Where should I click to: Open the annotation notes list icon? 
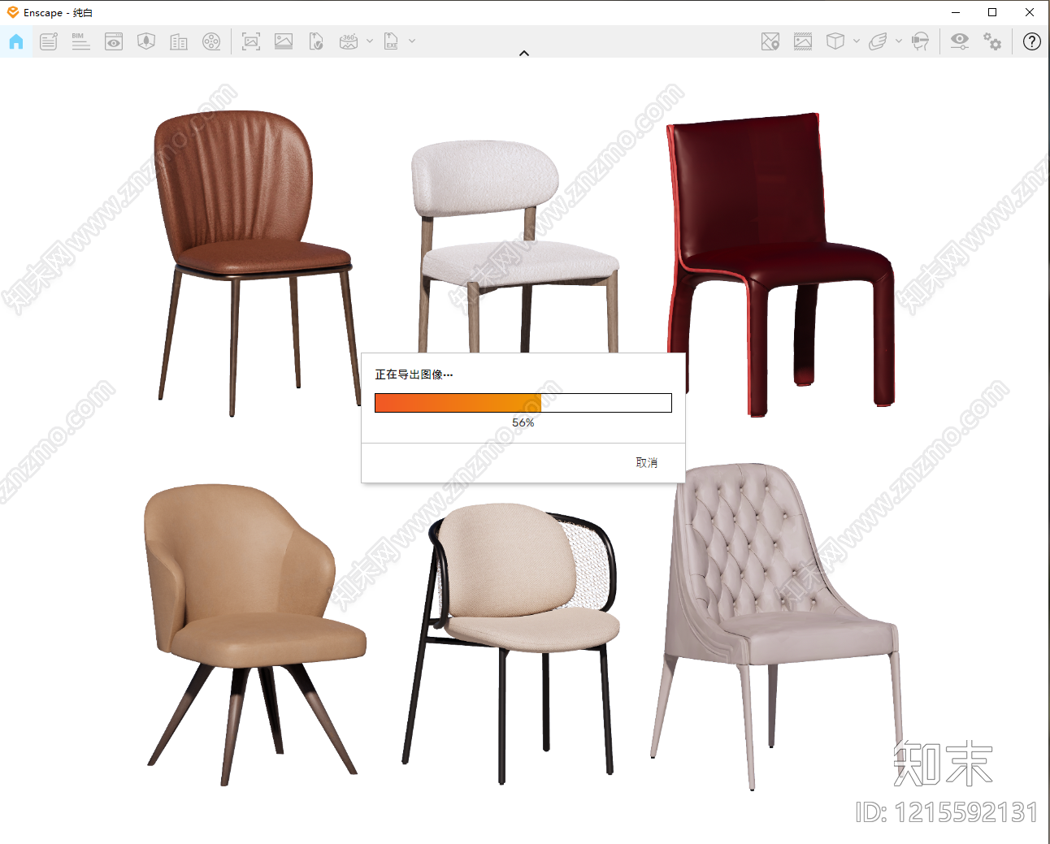(49, 41)
